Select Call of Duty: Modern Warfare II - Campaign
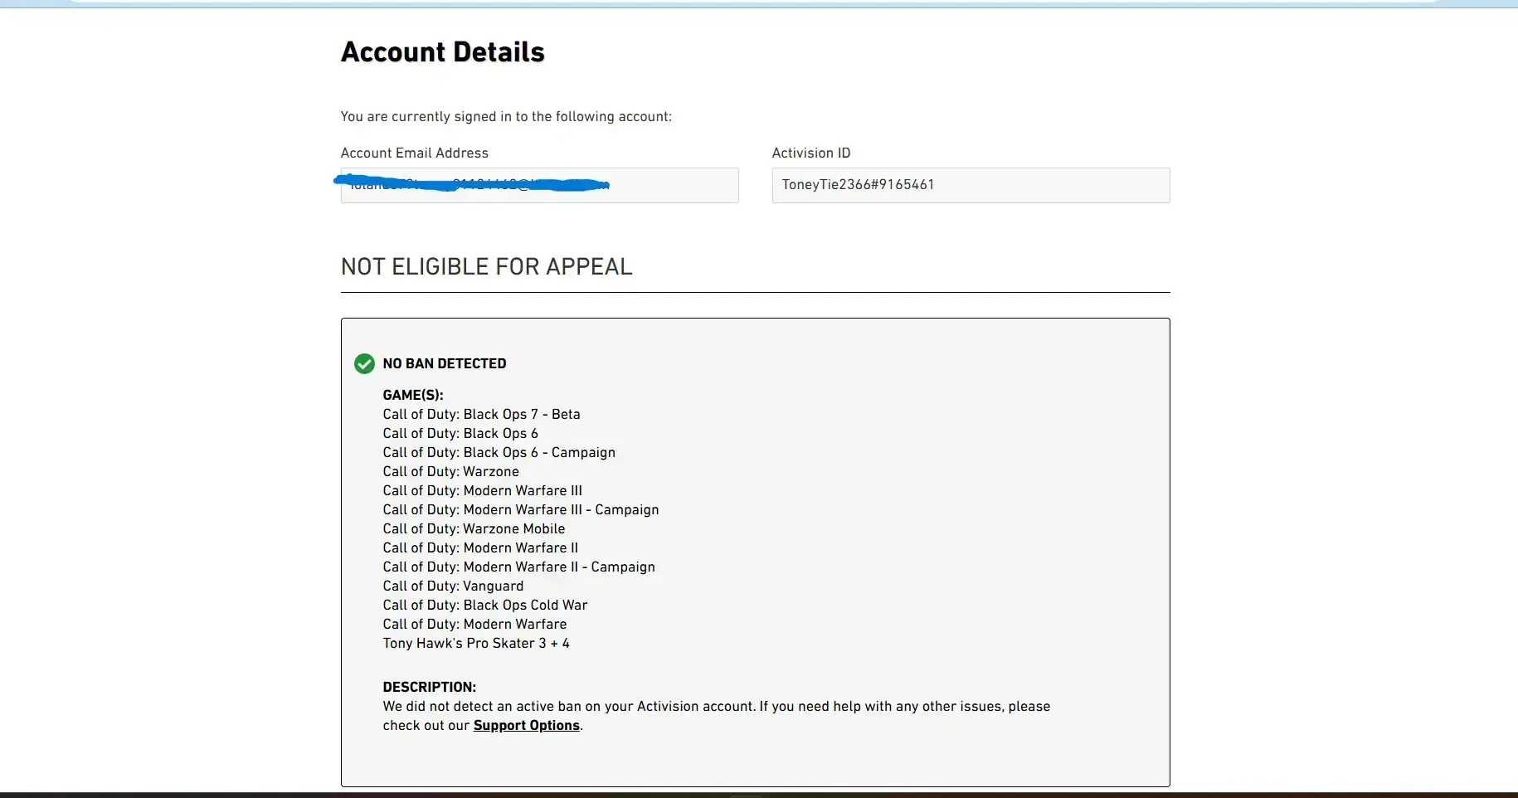 coord(518,567)
